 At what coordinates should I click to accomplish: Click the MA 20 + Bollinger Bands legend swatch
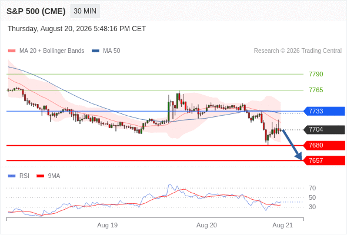[12, 51]
